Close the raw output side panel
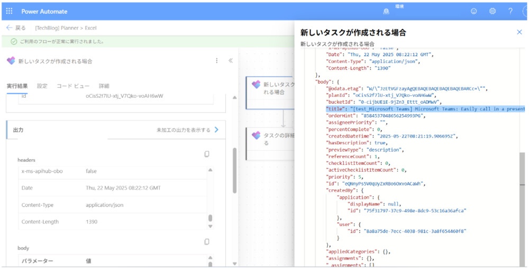529x268 pixels. click(519, 32)
